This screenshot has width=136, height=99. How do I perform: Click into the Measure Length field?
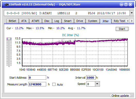[x=37, y=84]
